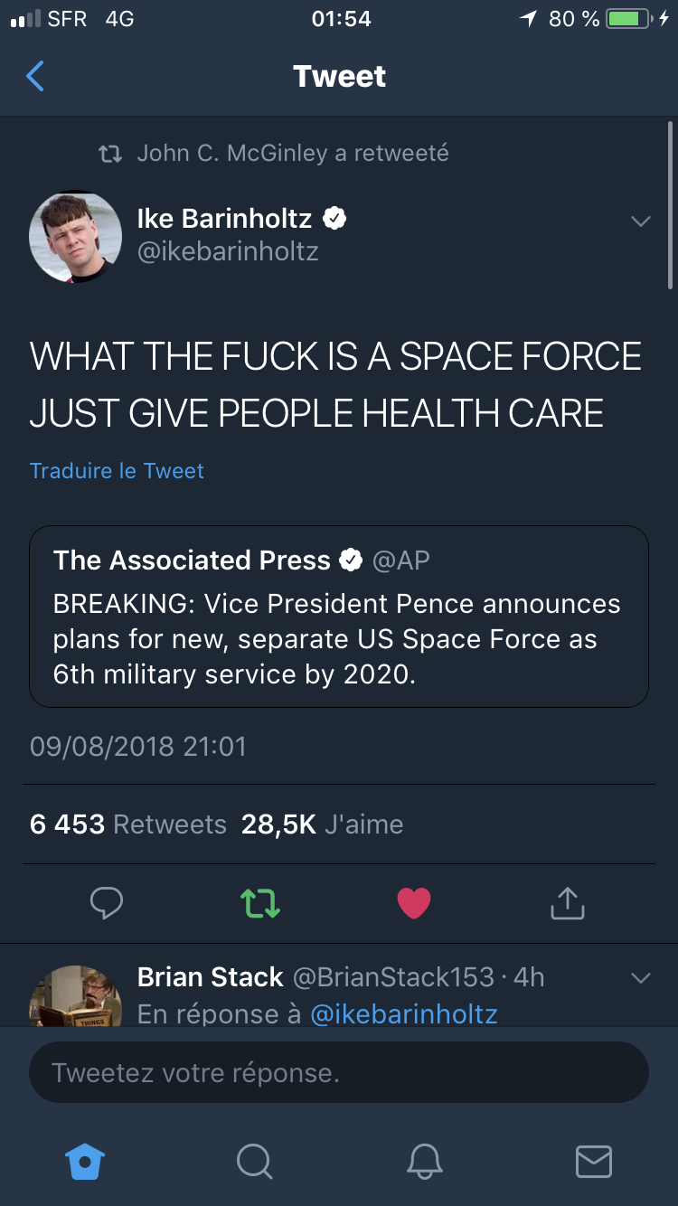Open the Home tab in bottom bar
Screen dimensions: 678x1206
(x=85, y=1161)
